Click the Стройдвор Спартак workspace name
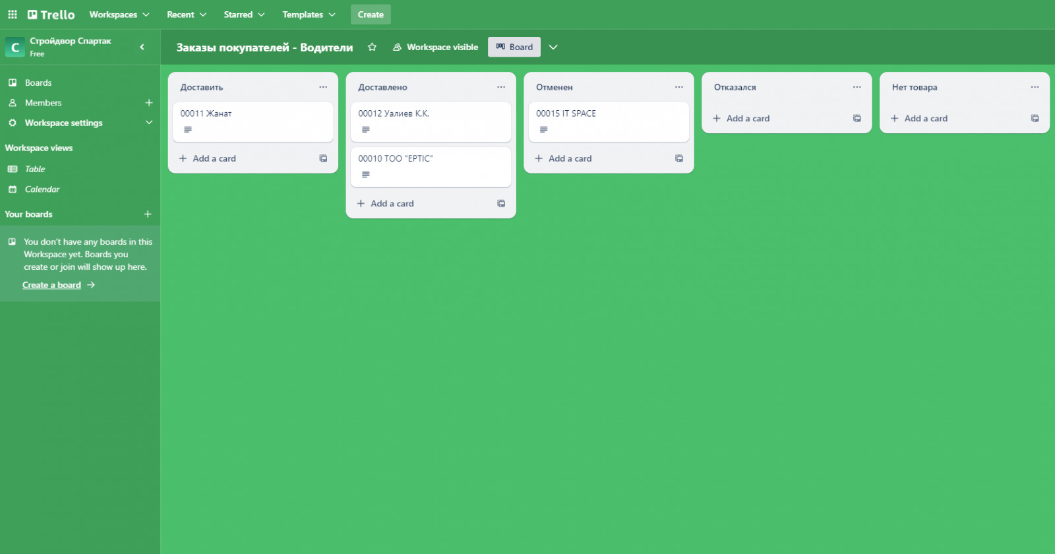Viewport: 1055px width, 554px height. coord(71,41)
